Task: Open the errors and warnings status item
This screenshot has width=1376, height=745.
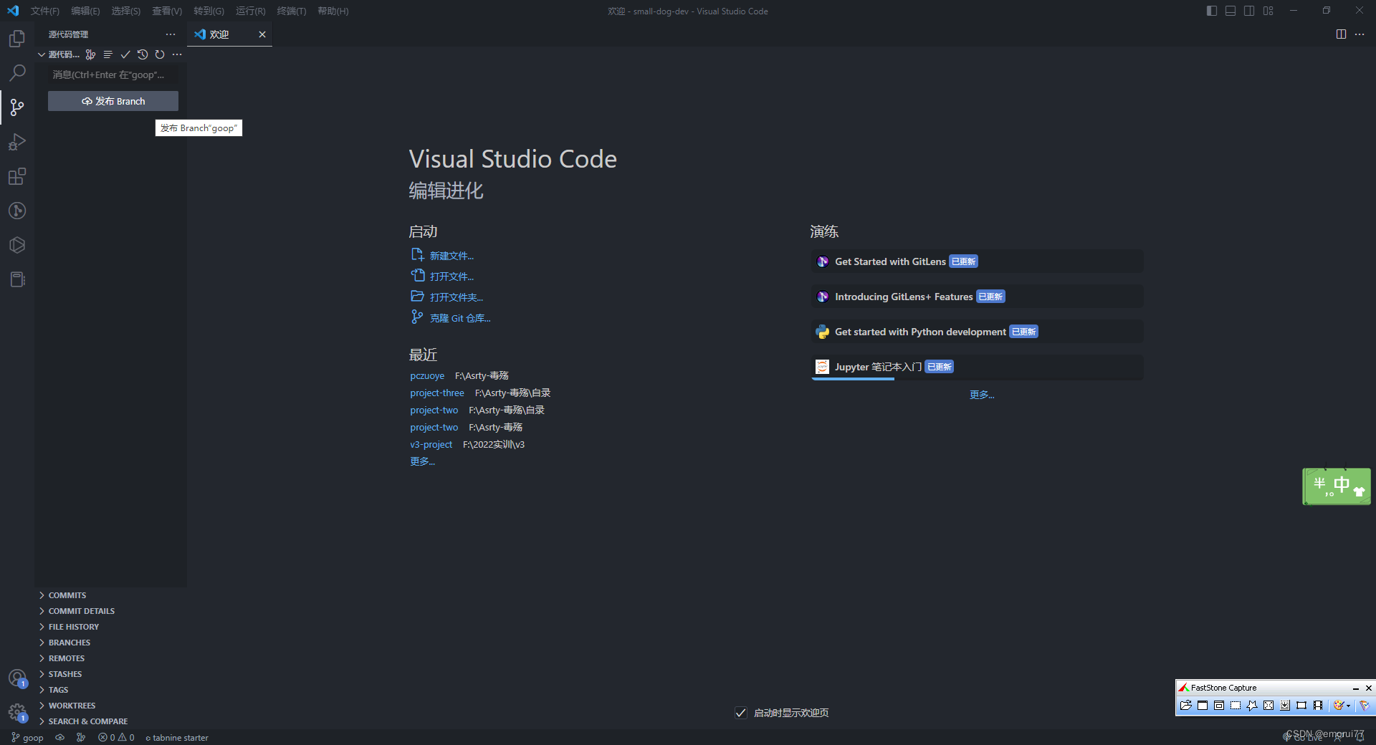Action: (x=116, y=737)
